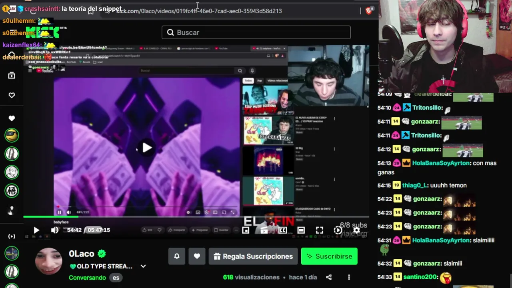Click the 0Laco channel avatar
The image size is (512, 288).
49,261
